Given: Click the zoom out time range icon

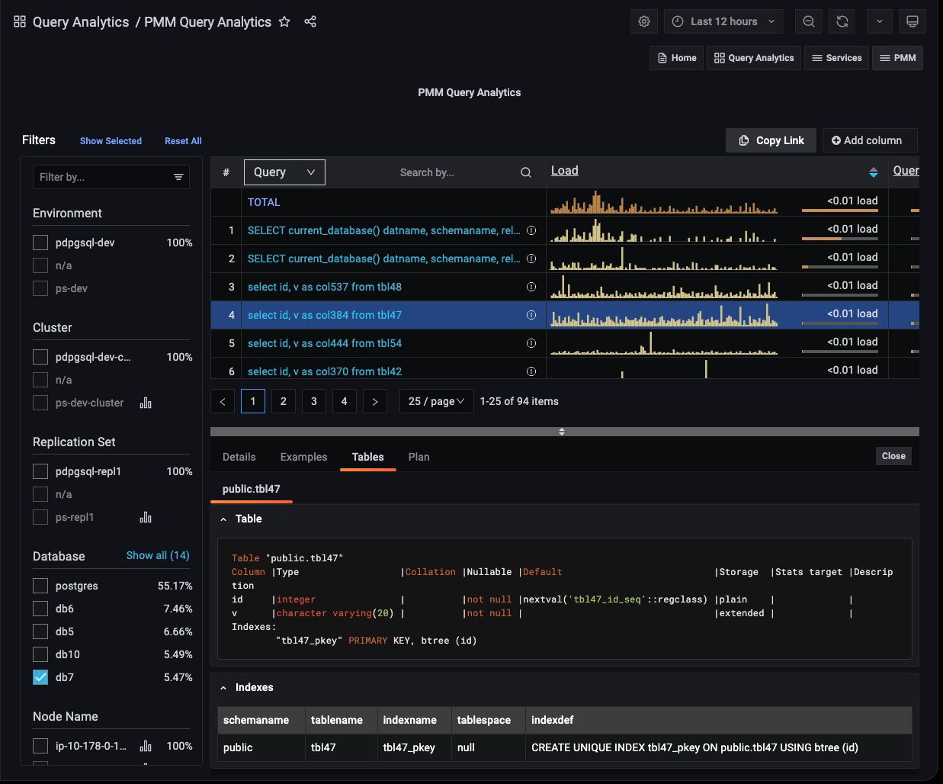Looking at the screenshot, I should click(809, 21).
